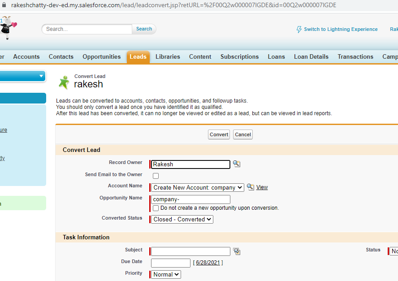The width and height of the screenshot is (398, 281).
Task: Click Switch to Lightning Experience link
Action: (341, 29)
